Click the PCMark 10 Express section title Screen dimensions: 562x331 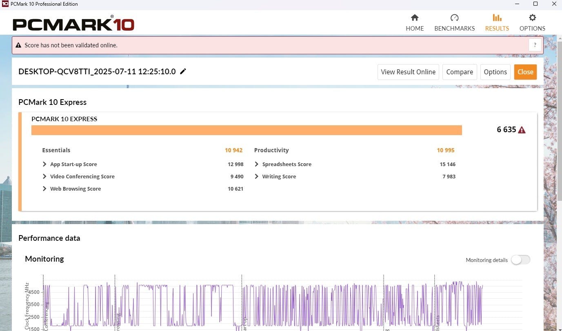coord(53,102)
